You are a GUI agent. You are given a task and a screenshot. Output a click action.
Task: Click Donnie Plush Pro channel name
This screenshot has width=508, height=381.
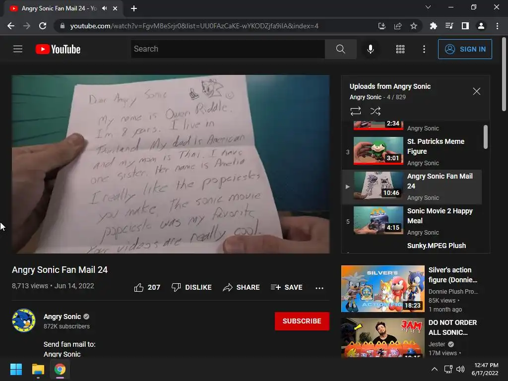pyautogui.click(x=453, y=291)
